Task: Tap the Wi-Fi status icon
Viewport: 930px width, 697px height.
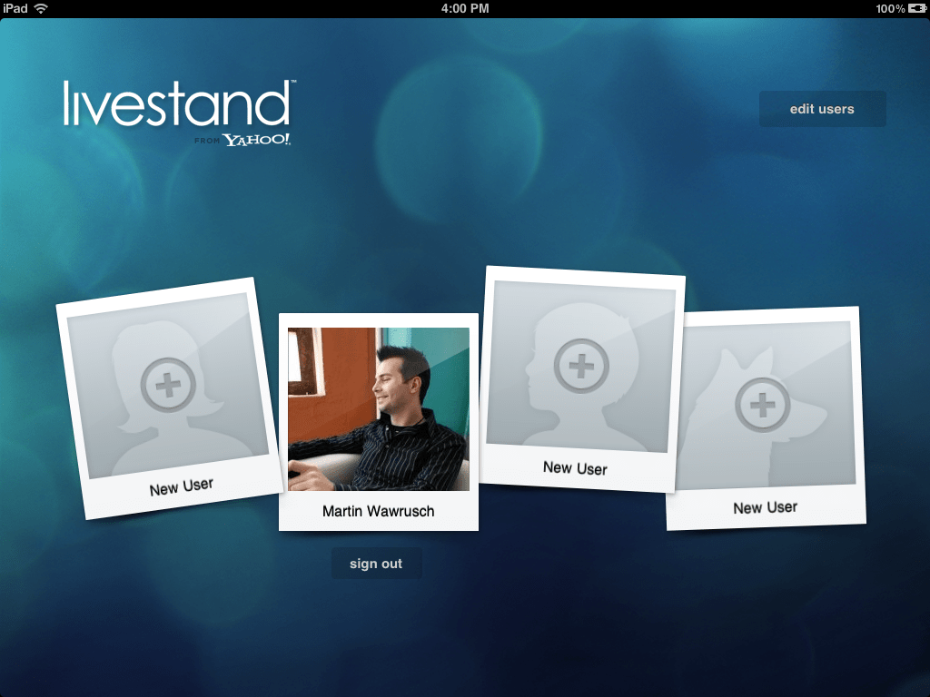Action: pyautogui.click(x=41, y=8)
